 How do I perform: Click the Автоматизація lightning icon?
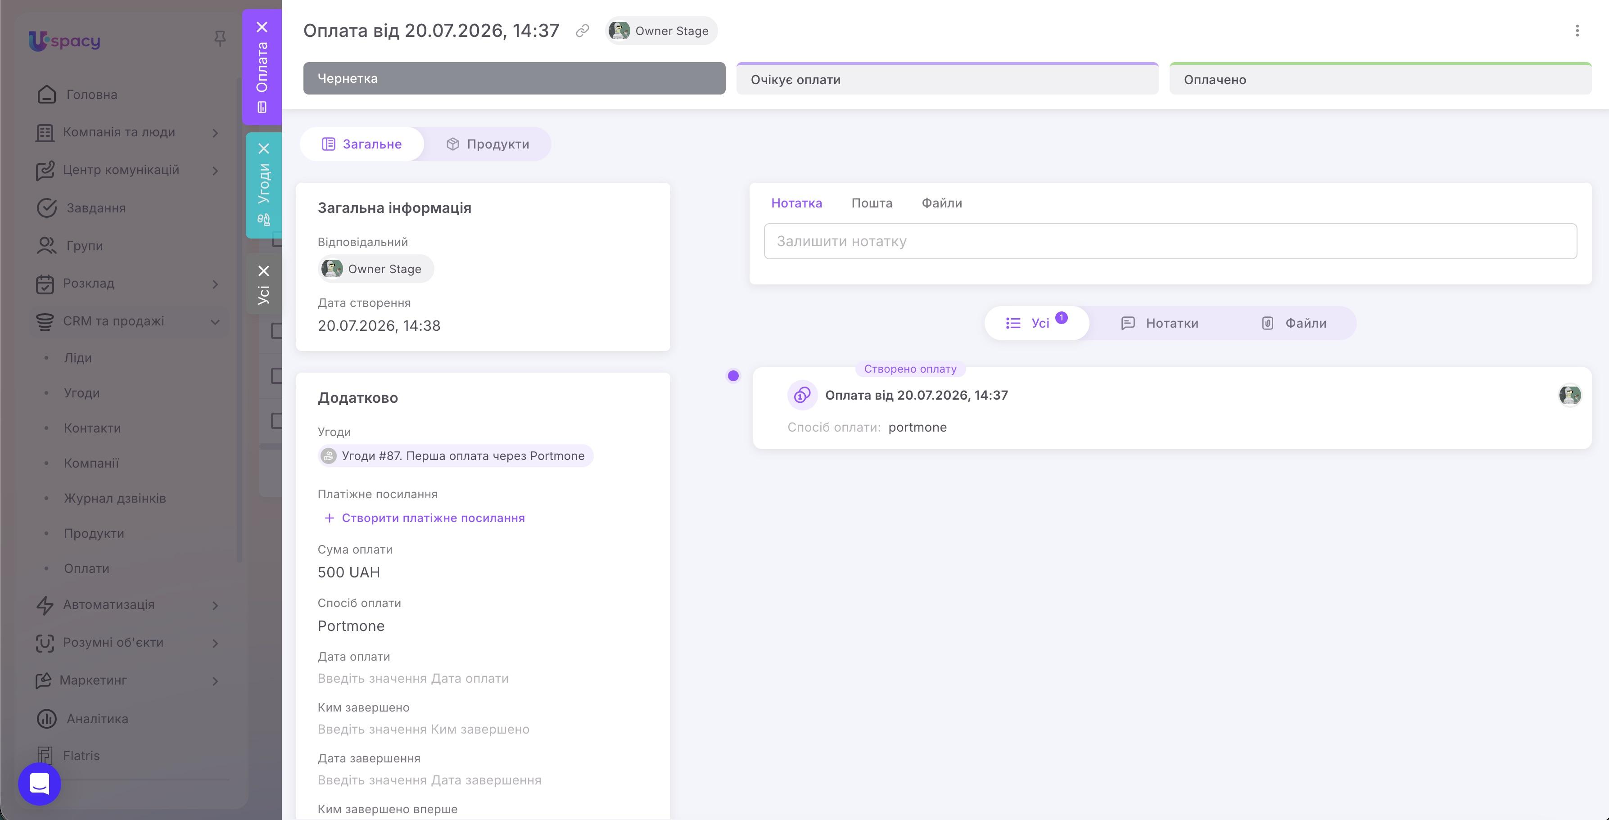tap(45, 605)
